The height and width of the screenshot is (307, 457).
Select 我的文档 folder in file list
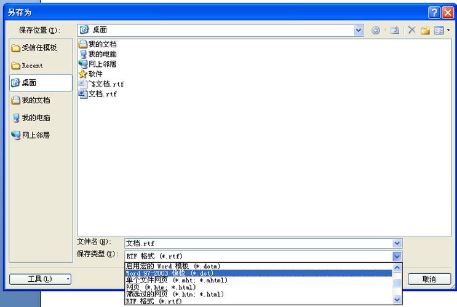[98, 44]
